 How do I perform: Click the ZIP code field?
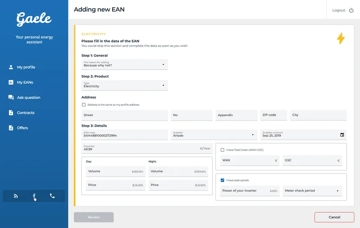[273, 115]
